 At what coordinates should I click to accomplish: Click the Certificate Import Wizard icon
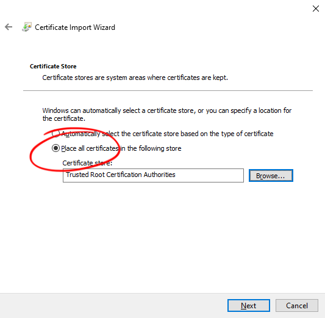click(x=27, y=27)
